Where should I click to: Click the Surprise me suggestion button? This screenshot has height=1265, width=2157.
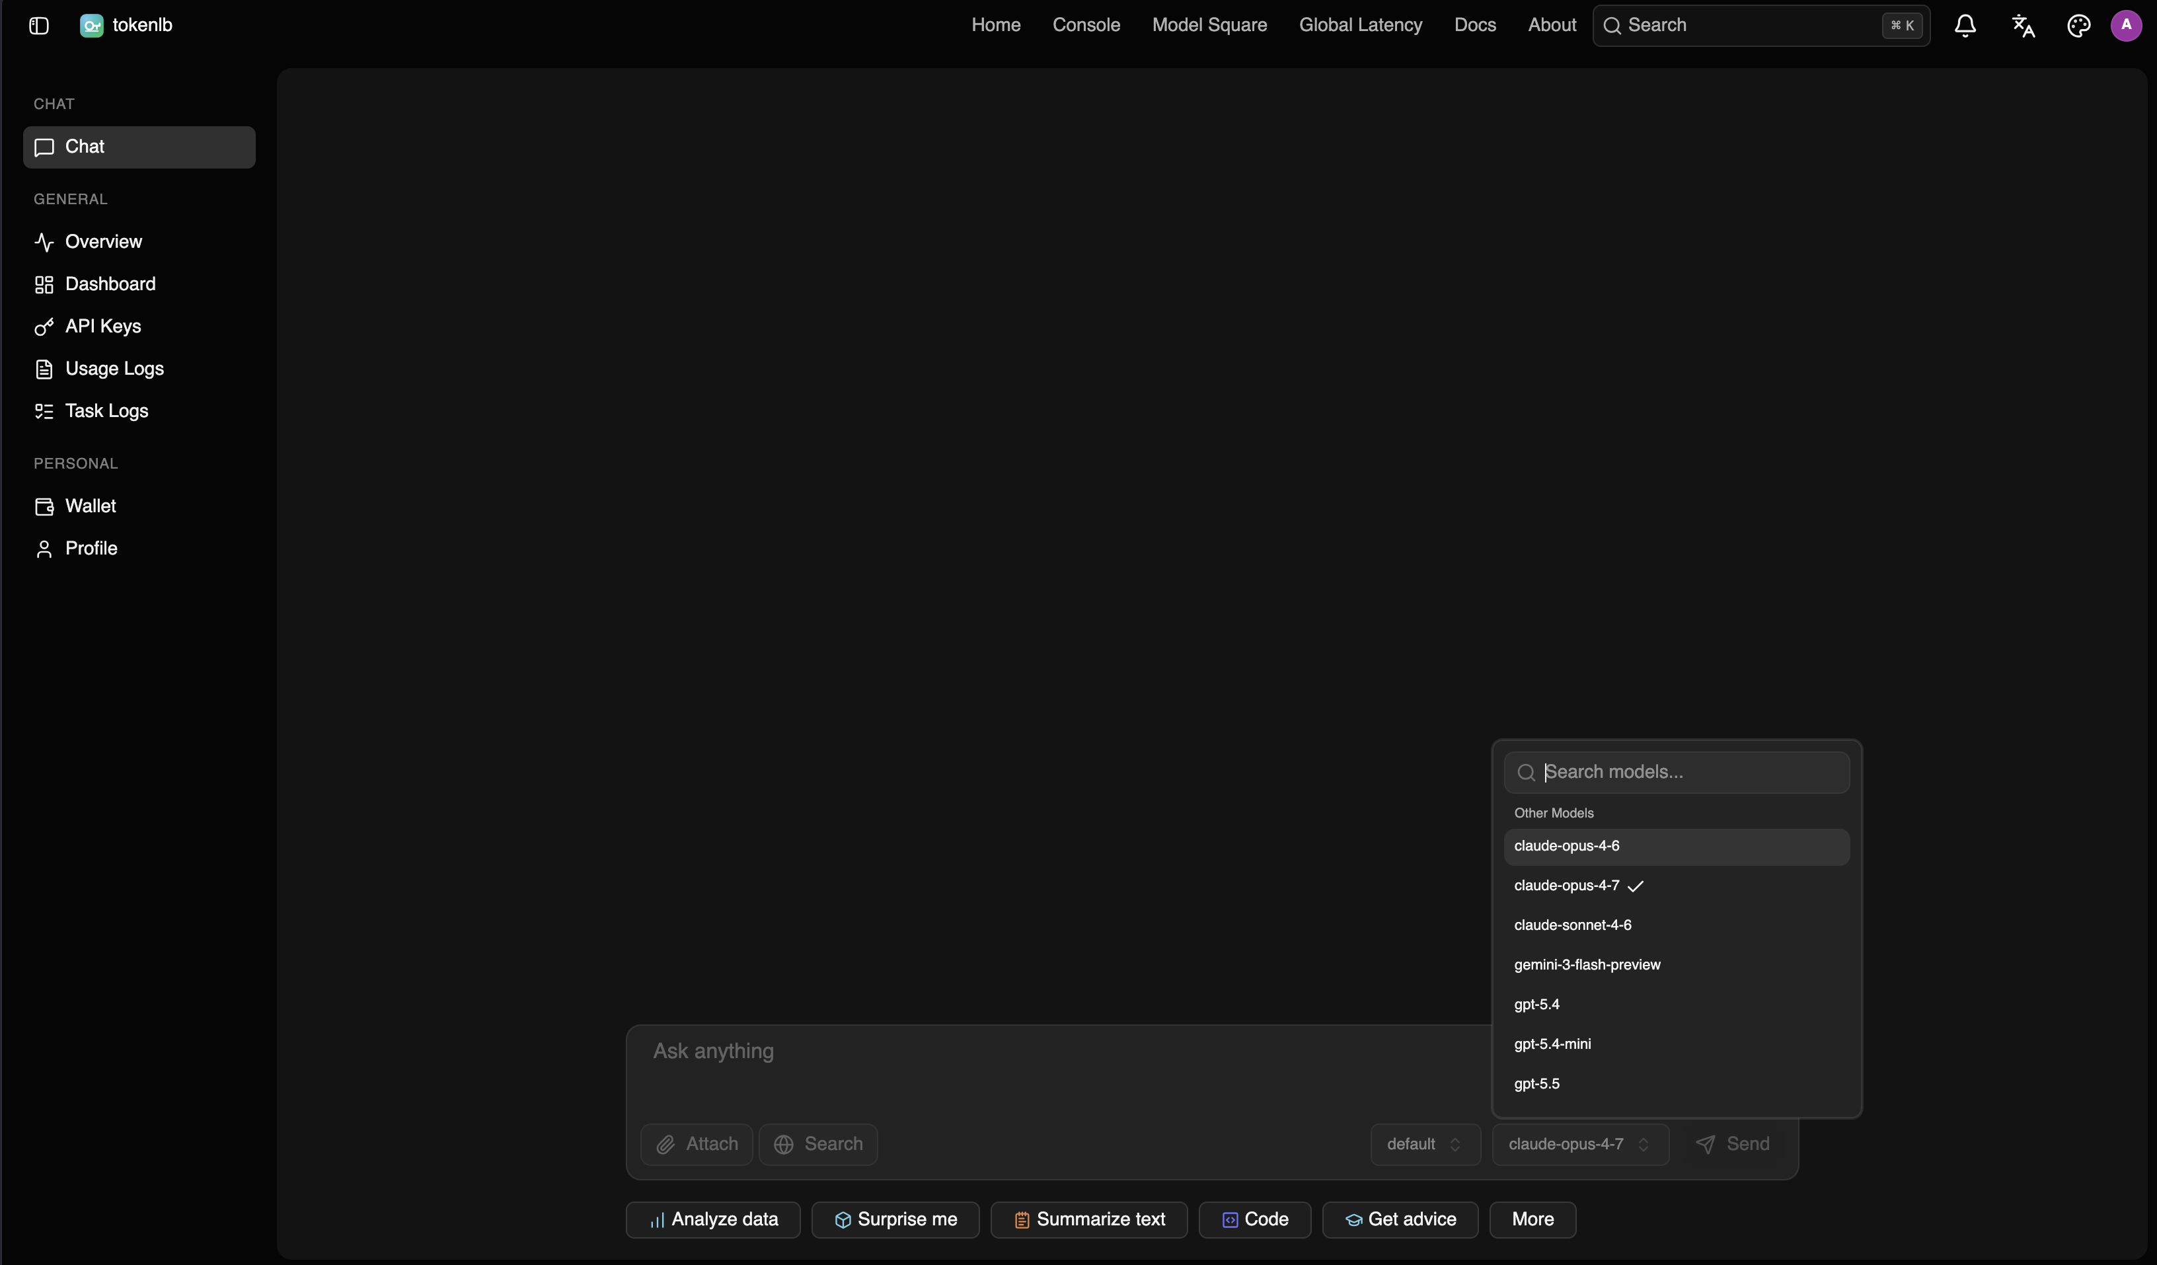(895, 1219)
